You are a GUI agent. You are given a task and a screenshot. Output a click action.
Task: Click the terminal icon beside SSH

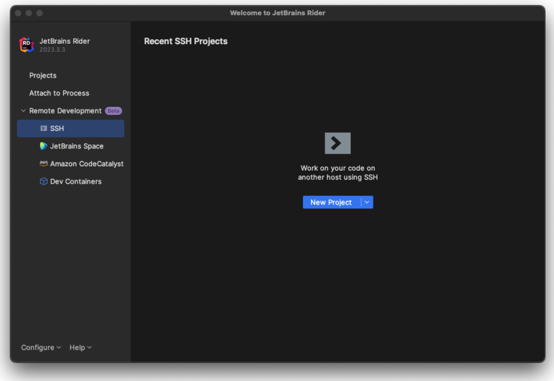pyautogui.click(x=43, y=129)
